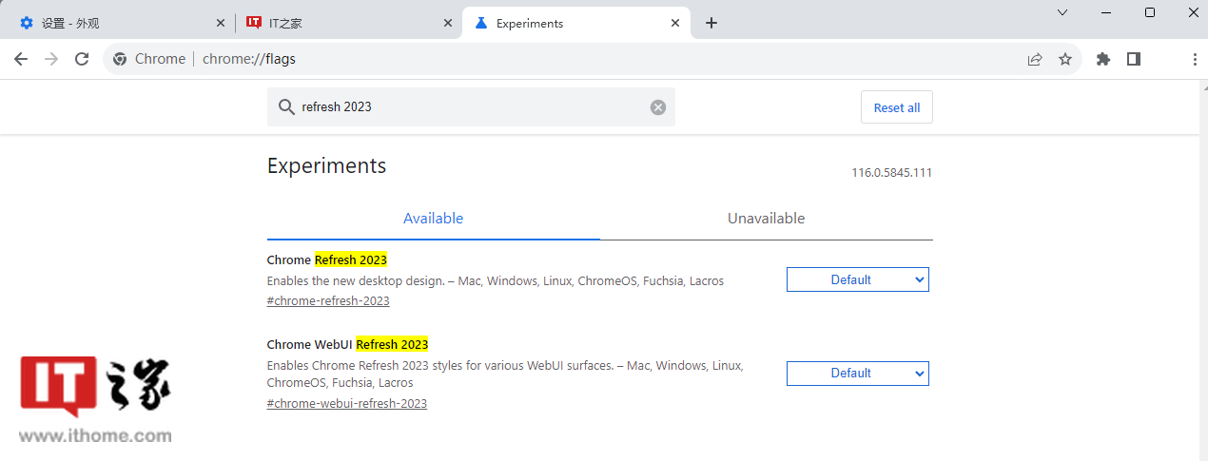The width and height of the screenshot is (1208, 461).
Task: Bookmark this page with star icon
Action: [x=1065, y=59]
